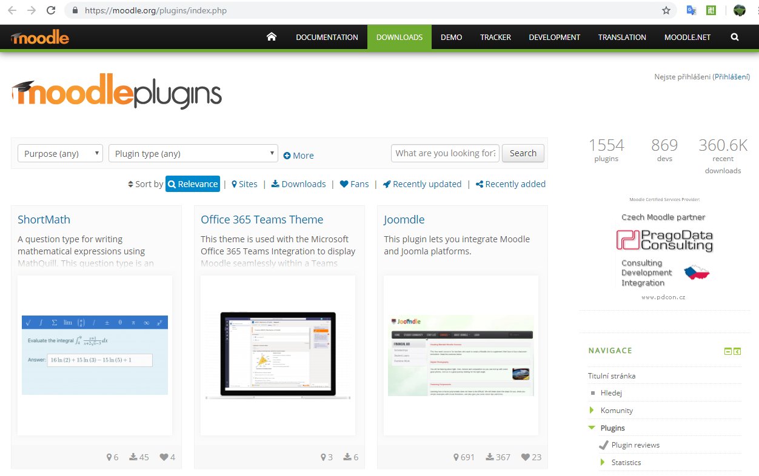
Task: Click the moodleplugins header logo
Action: pyautogui.click(x=116, y=93)
